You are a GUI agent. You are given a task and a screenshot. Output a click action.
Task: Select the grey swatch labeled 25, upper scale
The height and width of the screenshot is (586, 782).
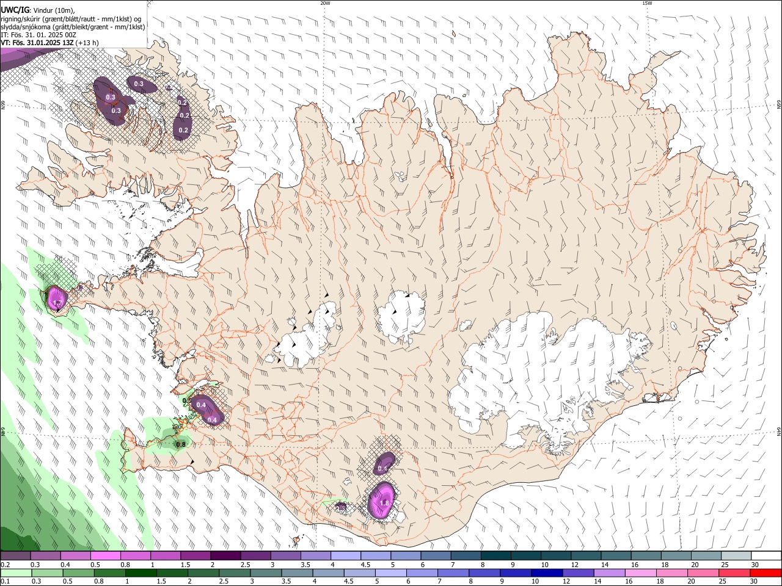(x=737, y=556)
